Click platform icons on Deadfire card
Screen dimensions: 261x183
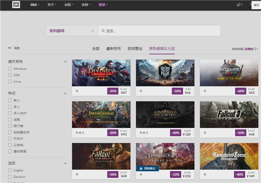pos(144,133)
